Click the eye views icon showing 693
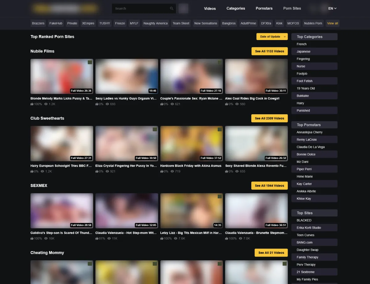The image size is (370, 284). coord(107,104)
